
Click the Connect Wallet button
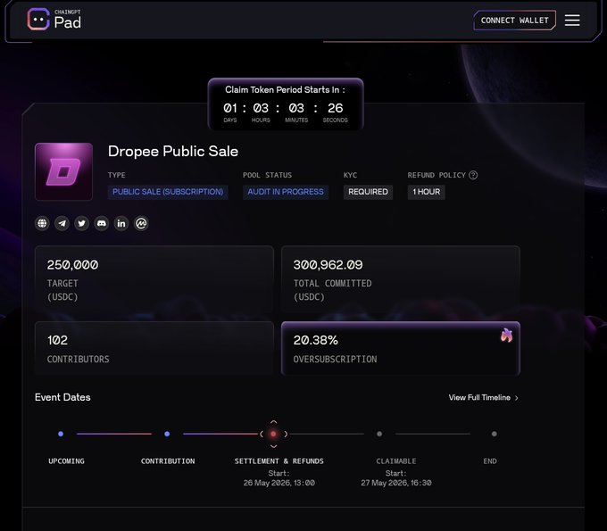coord(514,21)
